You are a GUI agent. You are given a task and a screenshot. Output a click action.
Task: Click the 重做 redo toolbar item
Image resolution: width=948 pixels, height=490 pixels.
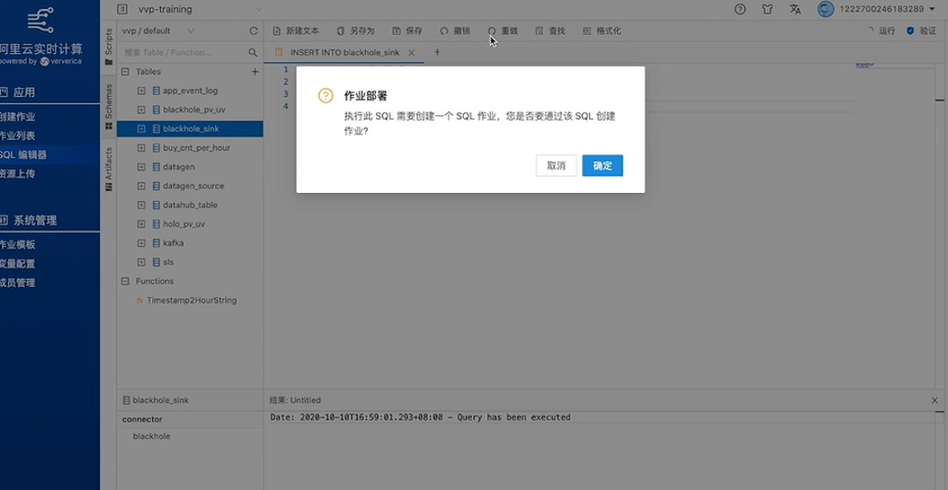pos(503,31)
